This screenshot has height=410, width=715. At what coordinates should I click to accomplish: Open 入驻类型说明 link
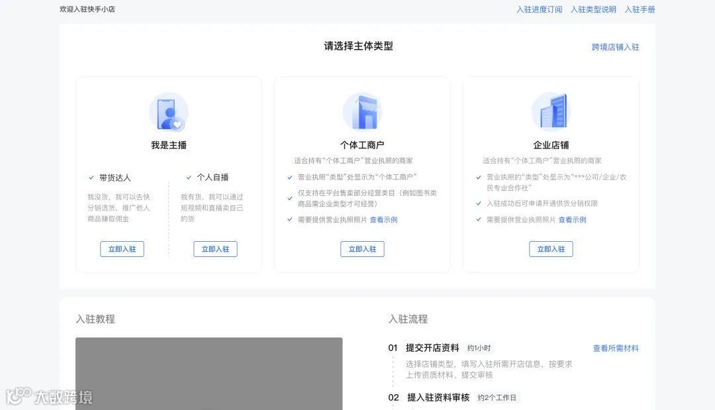[593, 9]
